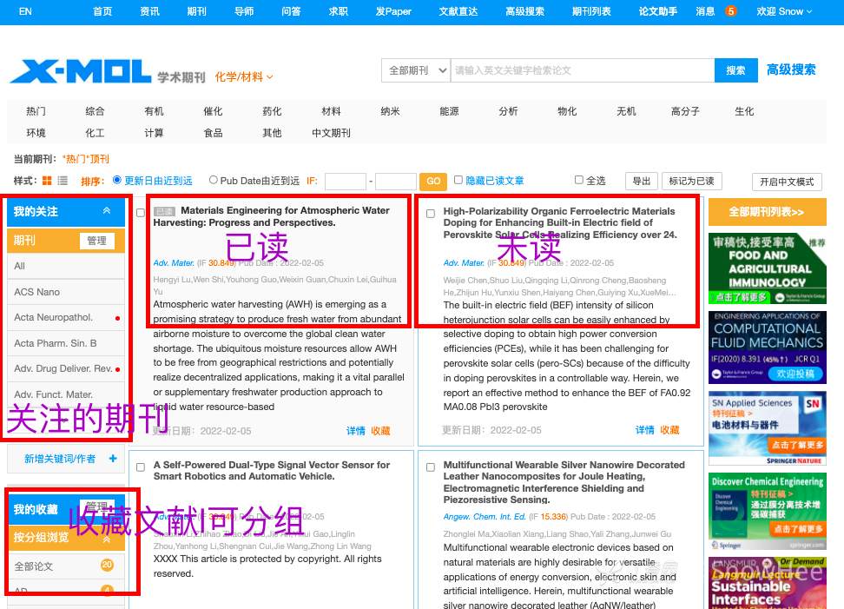Tick the 全选 checkbox
The height and width of the screenshot is (609, 844).
coord(579,181)
